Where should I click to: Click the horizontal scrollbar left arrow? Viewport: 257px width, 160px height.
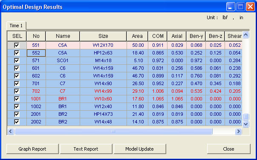(11, 131)
